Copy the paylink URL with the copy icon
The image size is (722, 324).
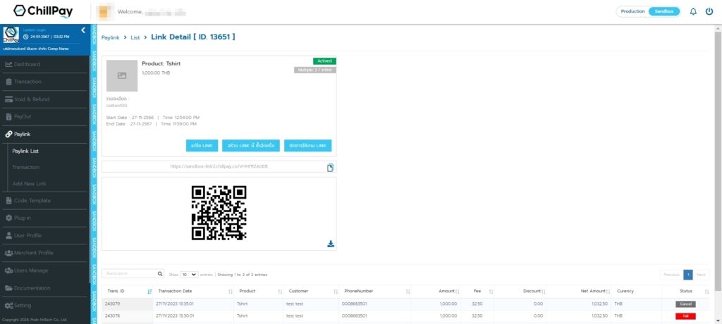tap(330, 168)
